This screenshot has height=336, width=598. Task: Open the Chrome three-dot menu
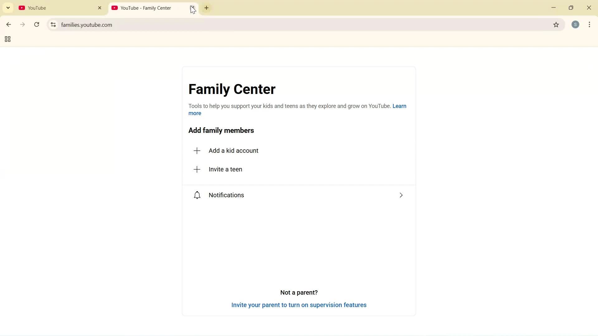(x=590, y=25)
